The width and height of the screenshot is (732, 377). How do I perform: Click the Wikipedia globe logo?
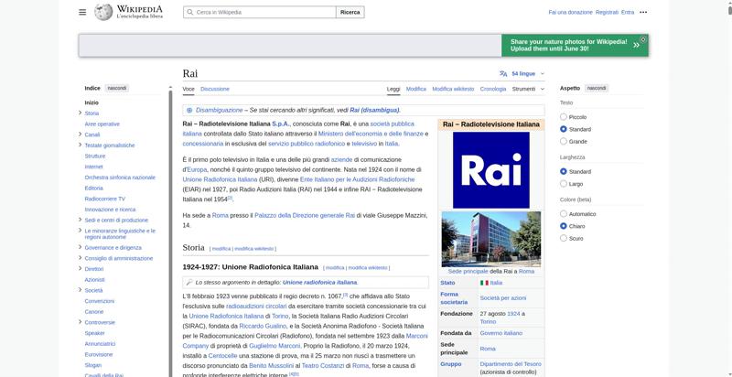103,12
